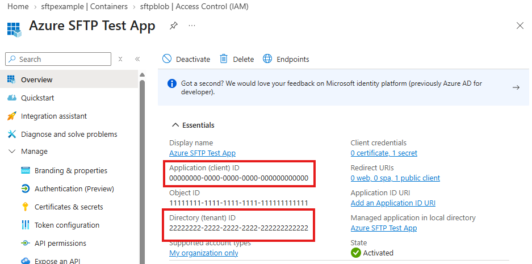Click the Authentication arrow icon
This screenshot has width=532, height=264.
(26, 188)
